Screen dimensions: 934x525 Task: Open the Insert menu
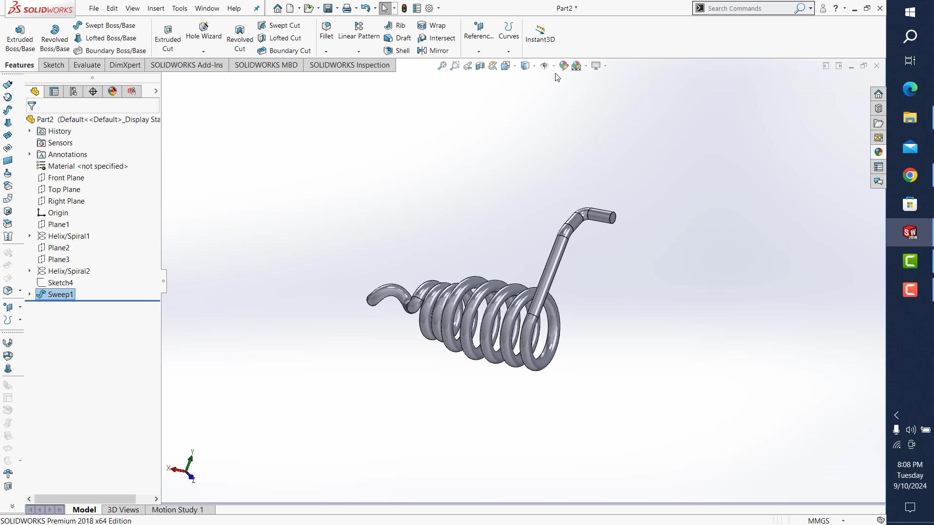pos(156,8)
